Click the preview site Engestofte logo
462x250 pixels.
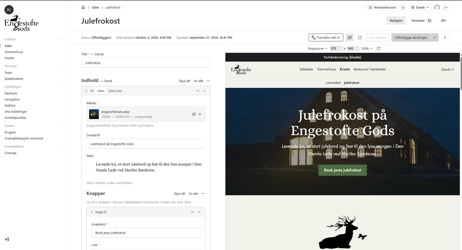[x=241, y=70]
